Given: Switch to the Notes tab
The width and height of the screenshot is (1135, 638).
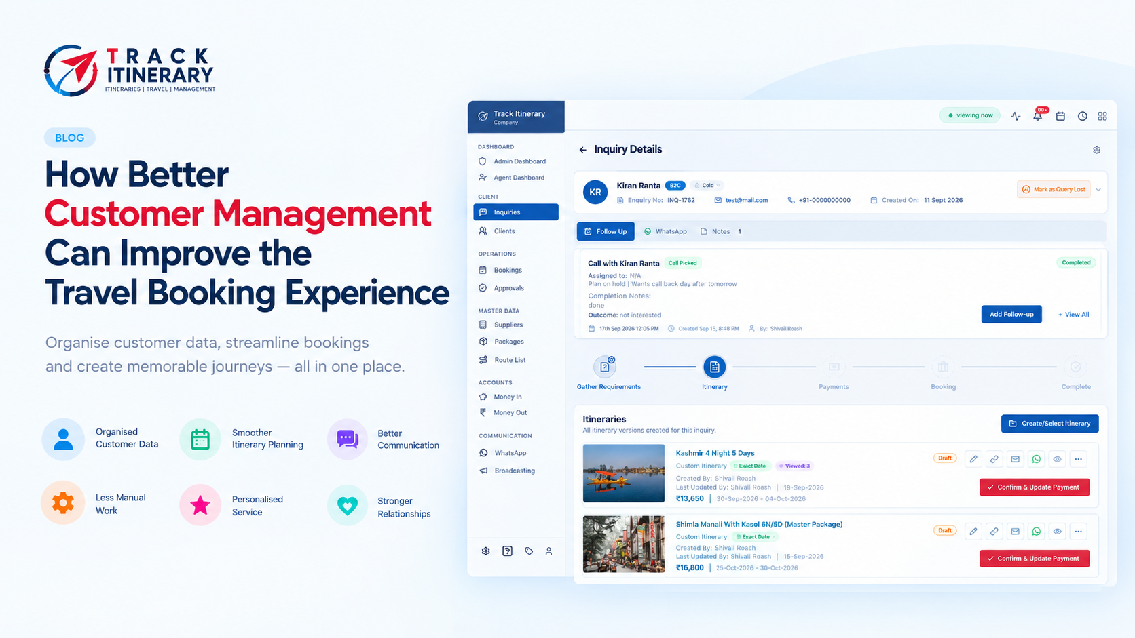Looking at the screenshot, I should [721, 231].
